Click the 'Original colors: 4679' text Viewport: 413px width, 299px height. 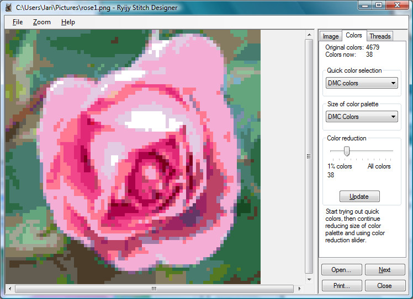pyautogui.click(x=352, y=47)
